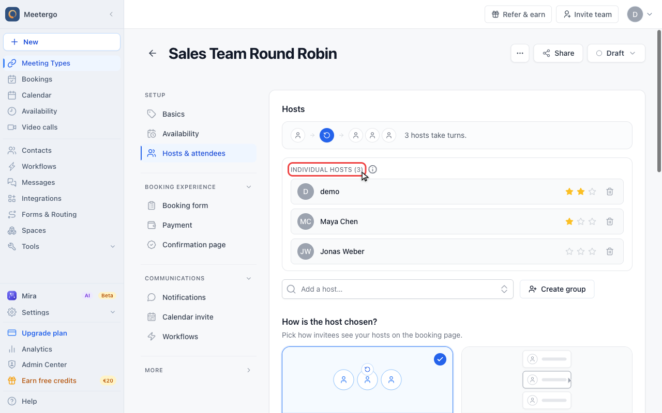
Task: Open Spaces in sidebar
Action: click(x=62, y=230)
